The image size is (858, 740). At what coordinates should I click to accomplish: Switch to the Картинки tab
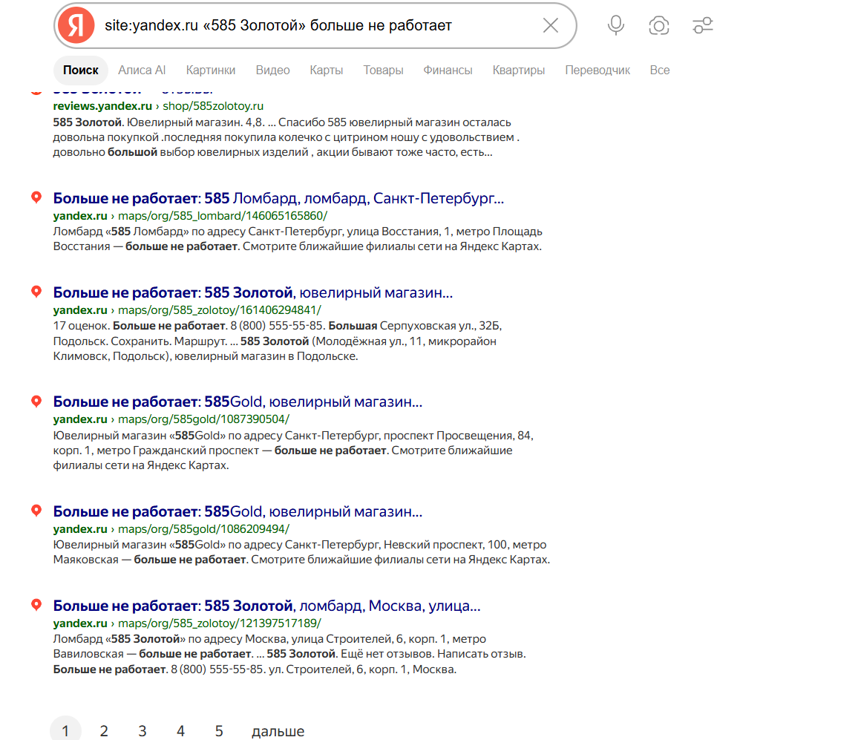pos(211,70)
